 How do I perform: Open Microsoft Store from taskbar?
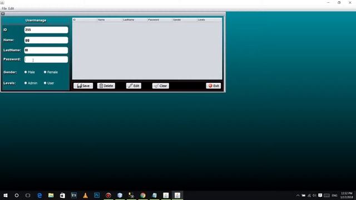coord(62,195)
